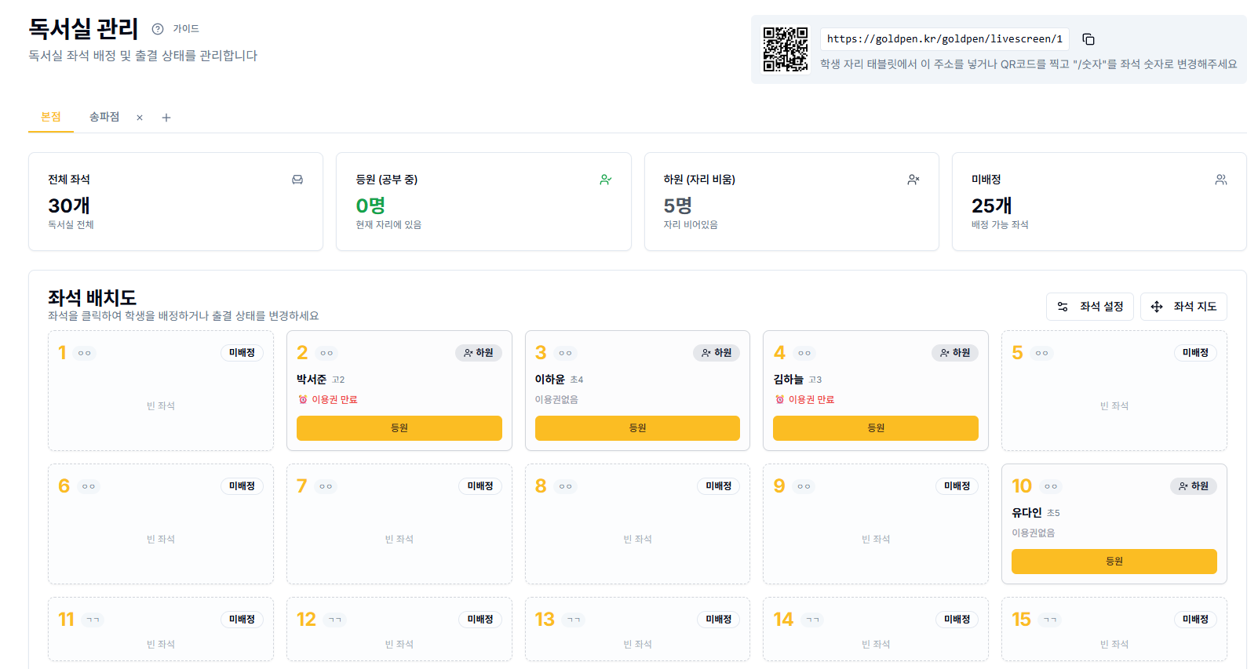Screen dimensions: 1258x669
Task: Toggle the 하원 badge on seat 10
Action: (x=1193, y=486)
